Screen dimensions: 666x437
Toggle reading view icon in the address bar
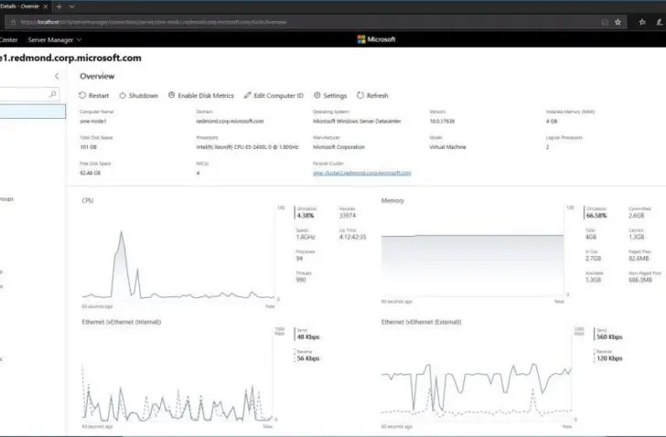click(x=605, y=22)
